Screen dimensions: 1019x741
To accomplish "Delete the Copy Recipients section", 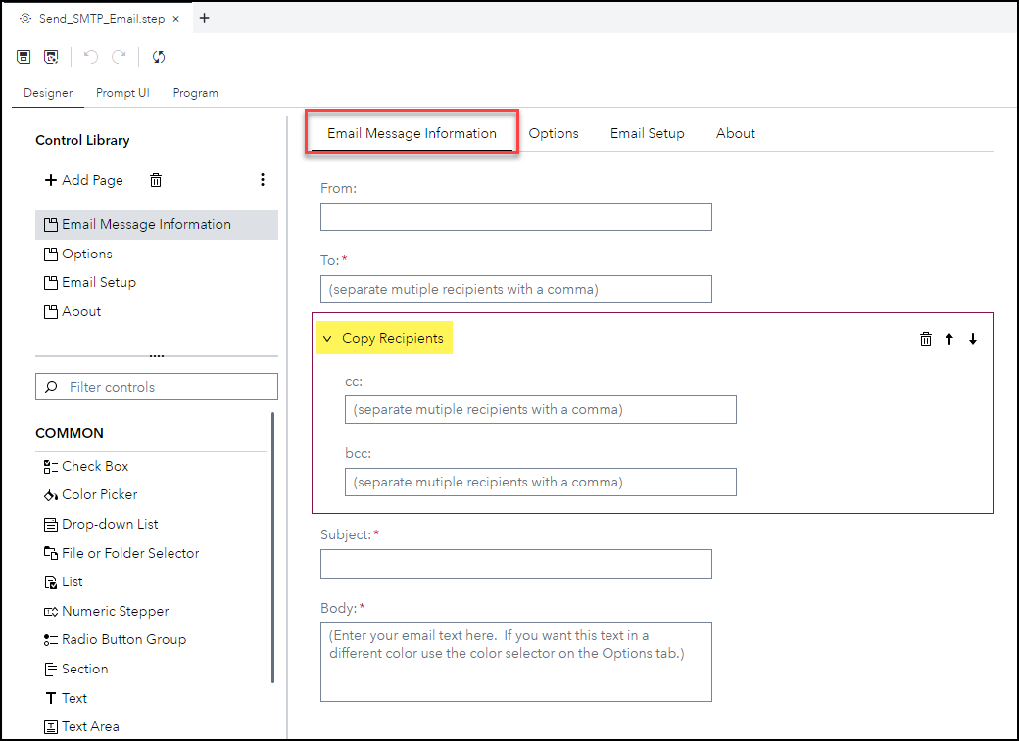I will (x=925, y=338).
